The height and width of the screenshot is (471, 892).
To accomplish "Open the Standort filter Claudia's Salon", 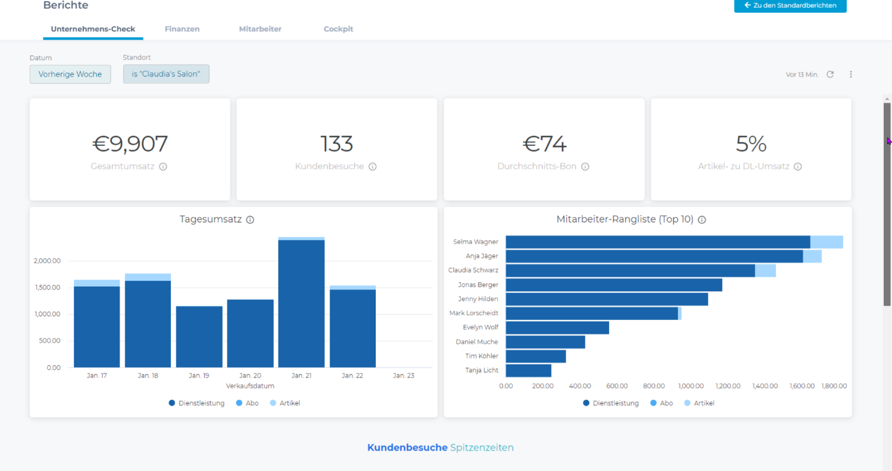I will (166, 74).
